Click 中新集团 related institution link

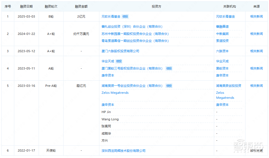coord(222,34)
